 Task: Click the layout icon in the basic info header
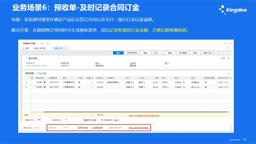[x=223, y=58]
